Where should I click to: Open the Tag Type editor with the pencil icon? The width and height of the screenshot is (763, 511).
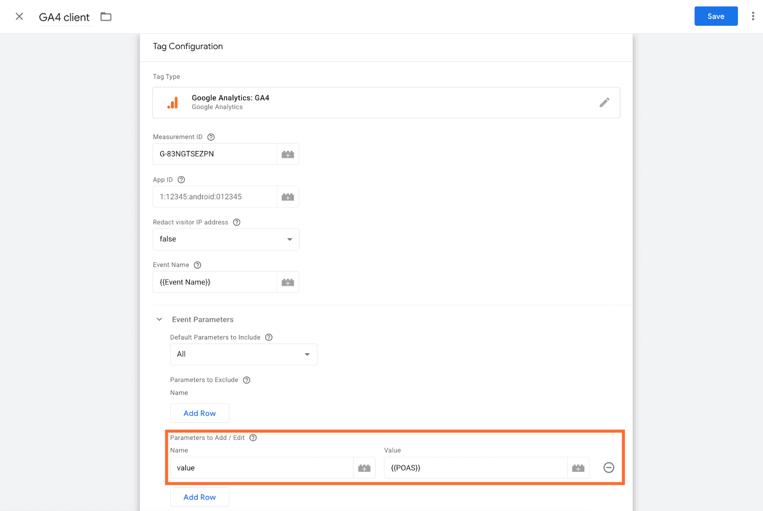[605, 102]
